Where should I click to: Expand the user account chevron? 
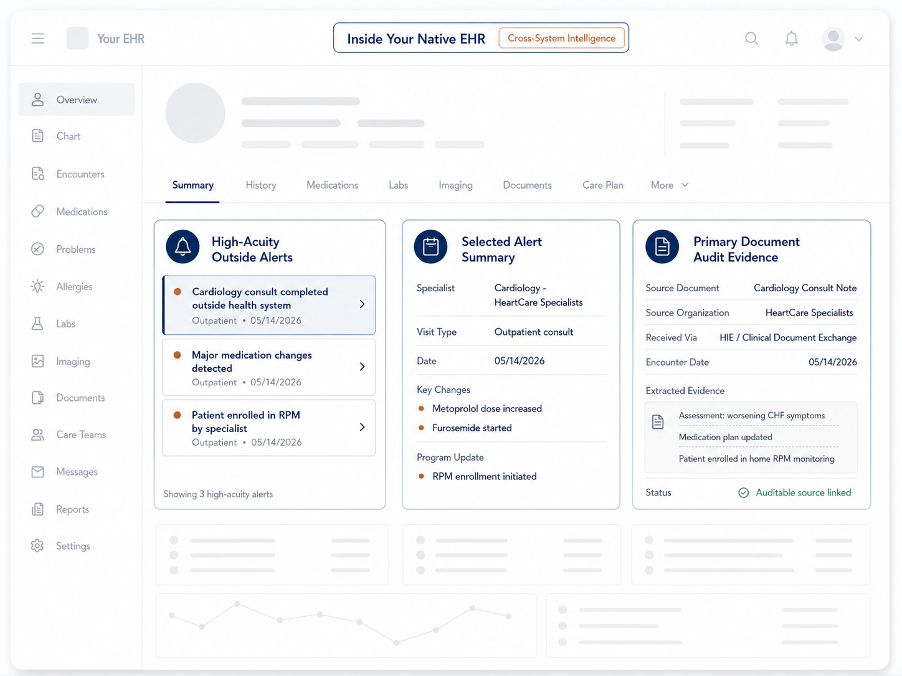tap(859, 39)
